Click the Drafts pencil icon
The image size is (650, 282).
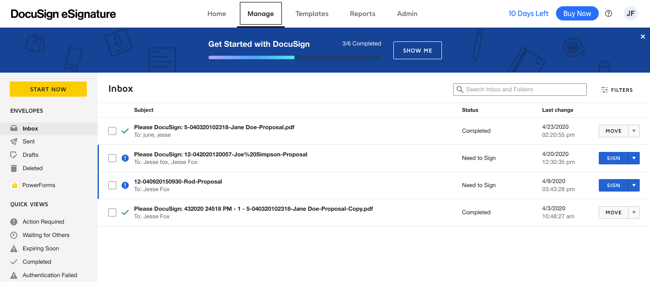point(14,155)
